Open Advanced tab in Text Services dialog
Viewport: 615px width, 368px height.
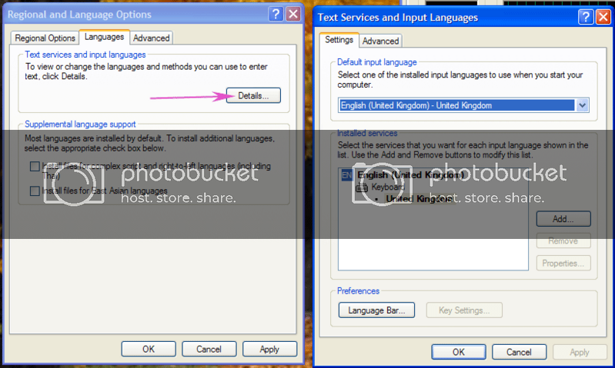(x=380, y=41)
